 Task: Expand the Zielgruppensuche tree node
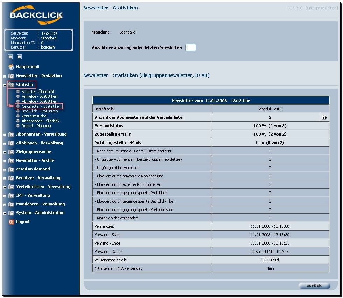coord(5,152)
